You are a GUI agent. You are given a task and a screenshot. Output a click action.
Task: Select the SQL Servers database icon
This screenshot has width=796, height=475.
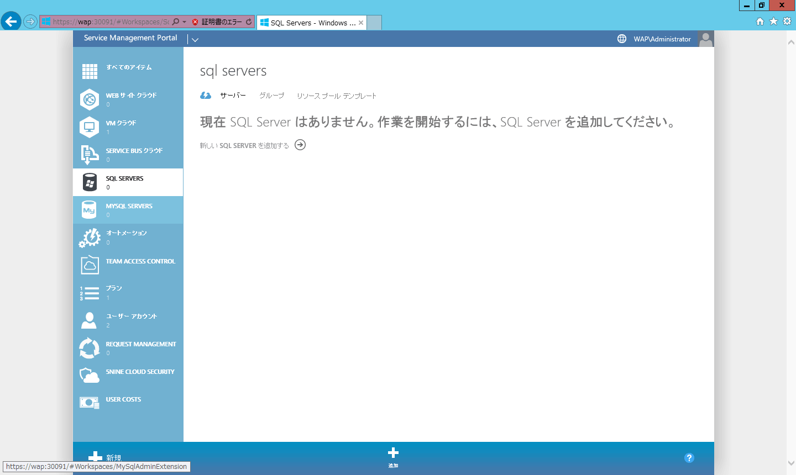coord(90,182)
